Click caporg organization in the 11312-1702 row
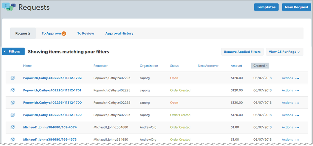Image resolution: width=313 pixels, height=146 pixels. (x=145, y=78)
